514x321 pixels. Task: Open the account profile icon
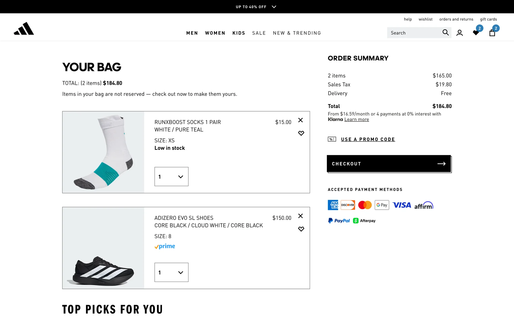coord(459,33)
